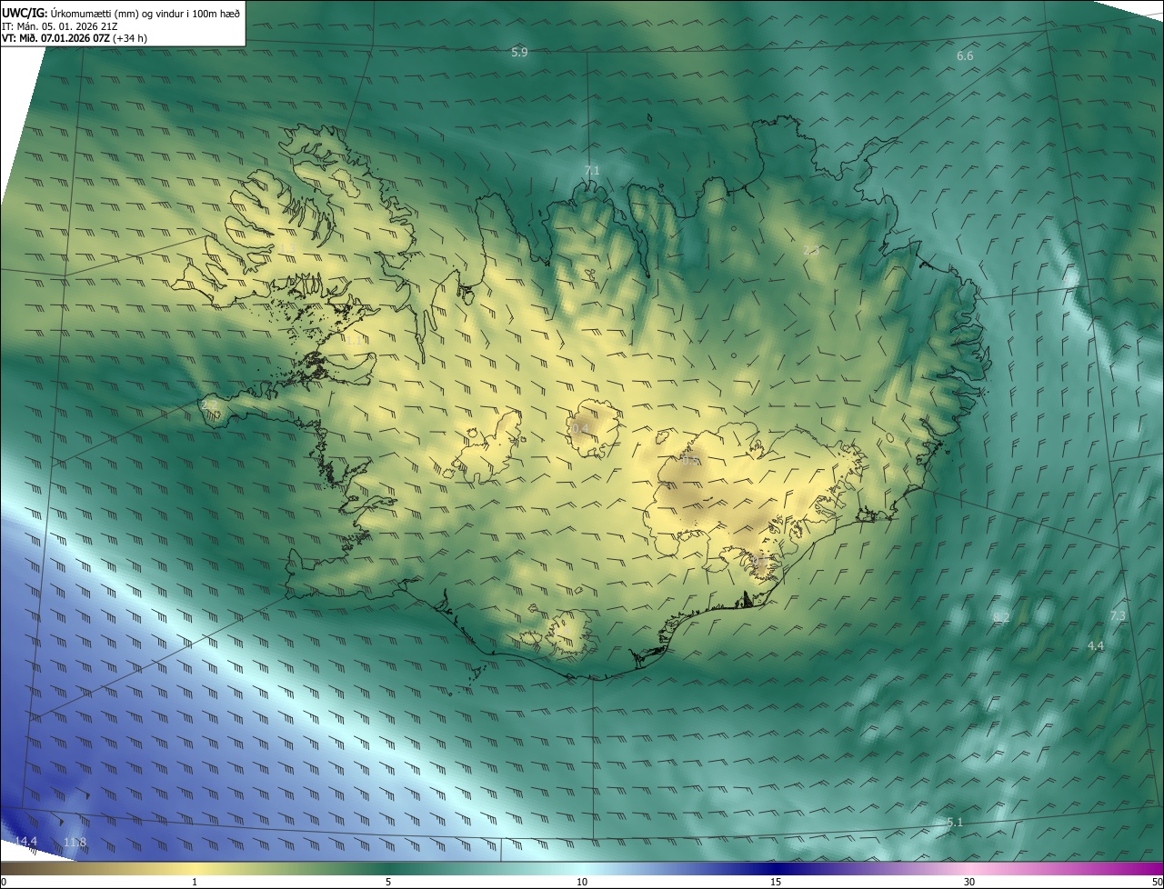Click the 0.5 value on the large glacier
The image size is (1164, 889).
689,460
